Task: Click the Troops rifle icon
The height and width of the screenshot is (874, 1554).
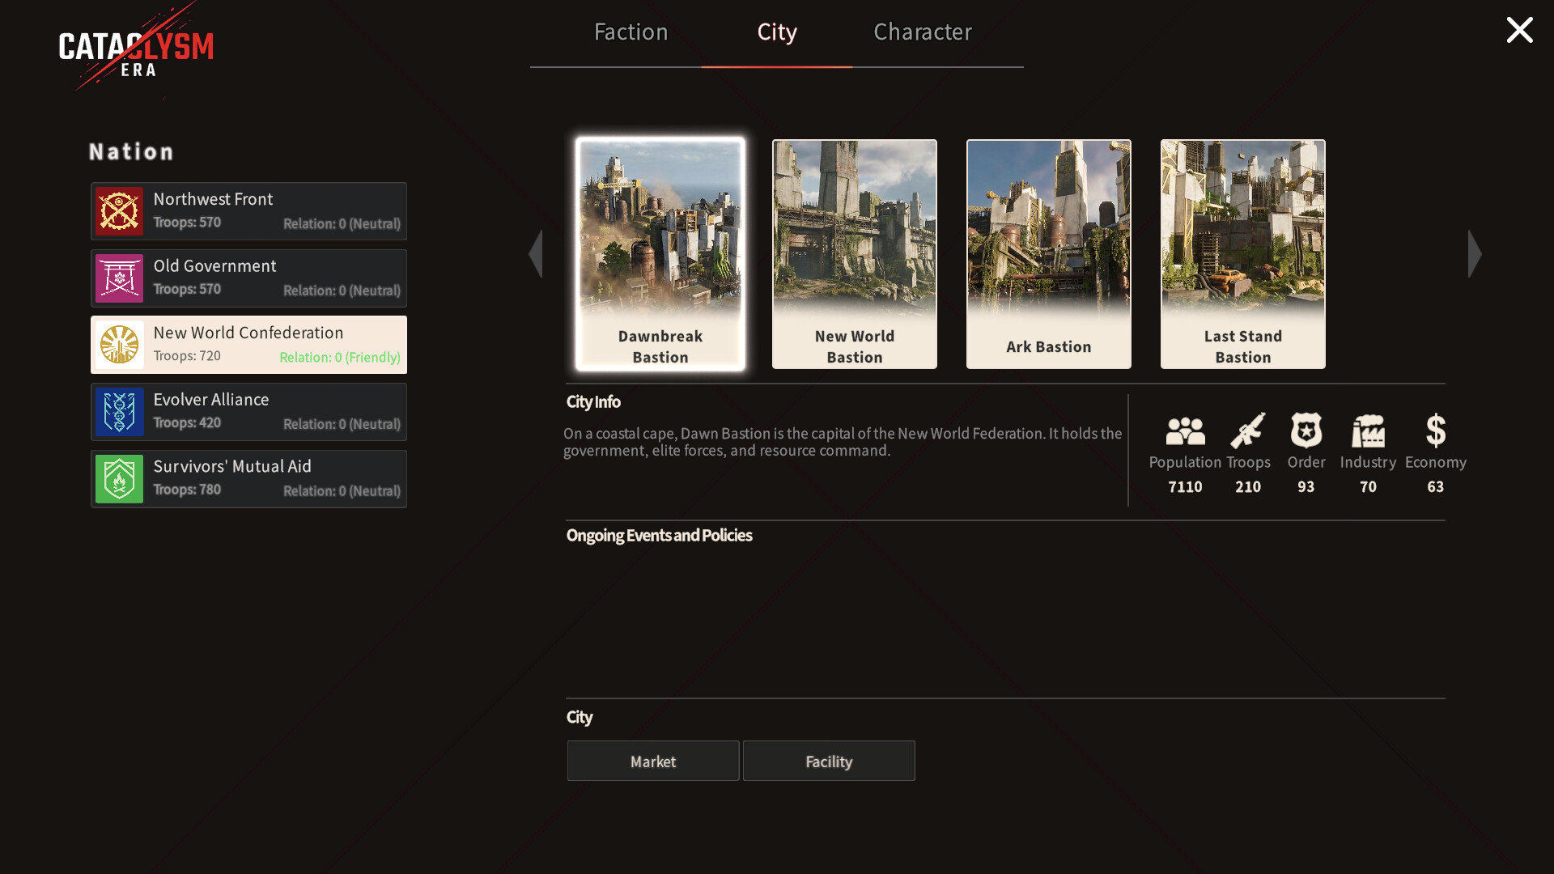Action: (x=1248, y=431)
